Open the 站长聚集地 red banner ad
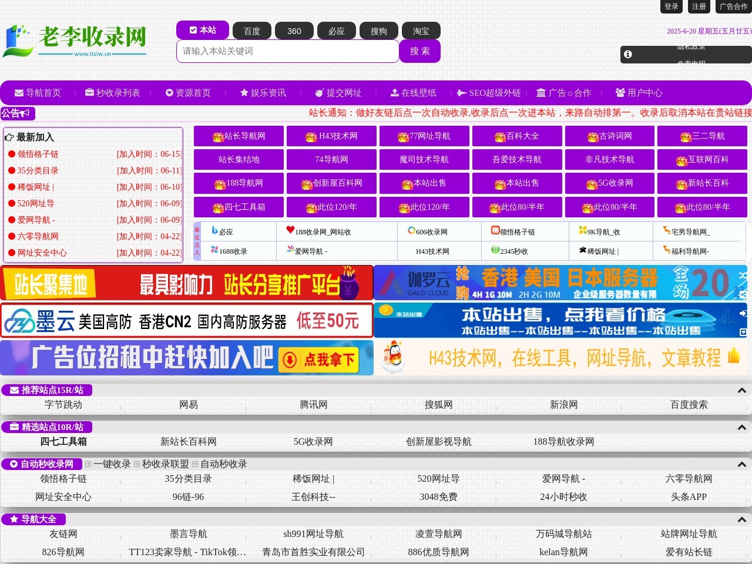This screenshot has height=564, width=752. click(187, 283)
